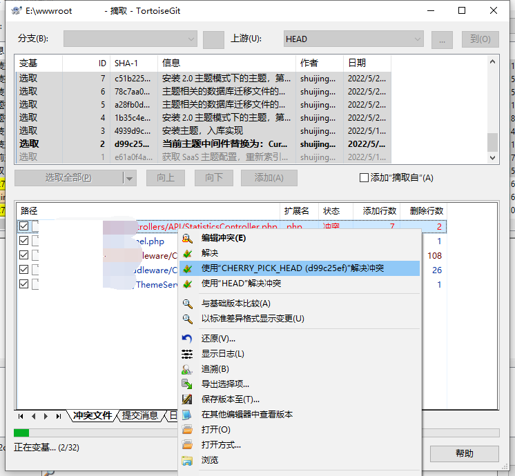Click the 选取全部(P) button
Viewport: 515px width, 476px height.
click(68, 178)
